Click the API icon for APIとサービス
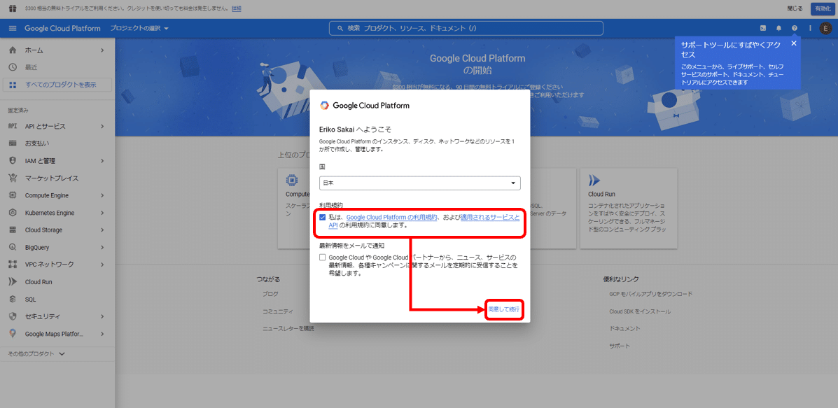Image resolution: width=838 pixels, height=408 pixels. [13, 127]
